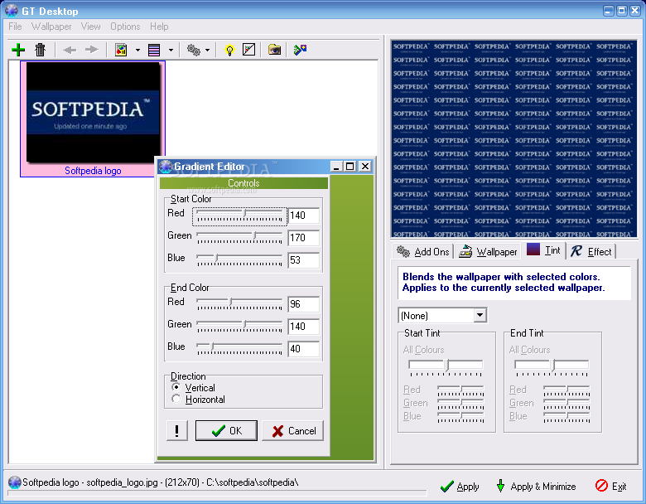The width and height of the screenshot is (646, 504).
Task: Open the Help menu
Action: [159, 27]
